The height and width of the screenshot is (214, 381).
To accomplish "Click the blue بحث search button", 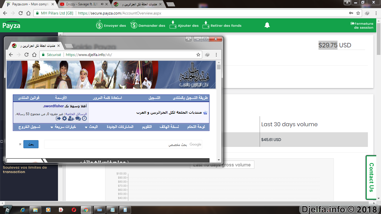I will pos(31,144).
